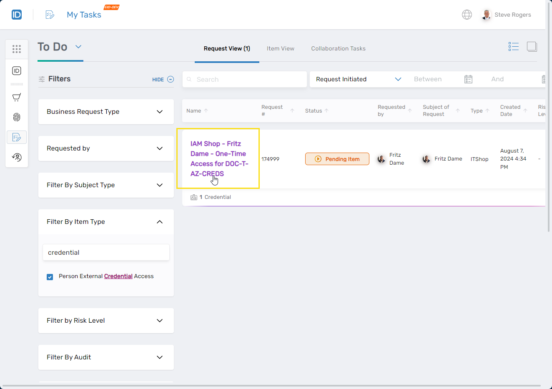Switch to list view layout icon
The width and height of the screenshot is (552, 389).
(x=513, y=47)
